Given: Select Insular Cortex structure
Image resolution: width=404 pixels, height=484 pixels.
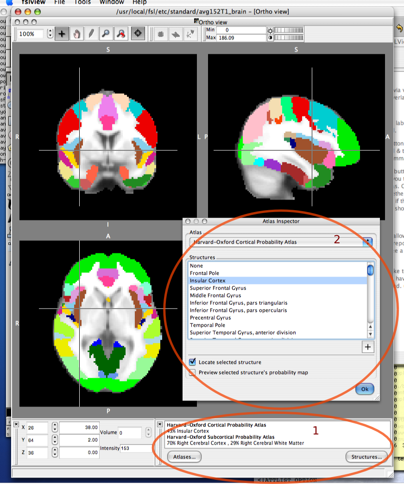Looking at the screenshot, I should click(x=278, y=281).
